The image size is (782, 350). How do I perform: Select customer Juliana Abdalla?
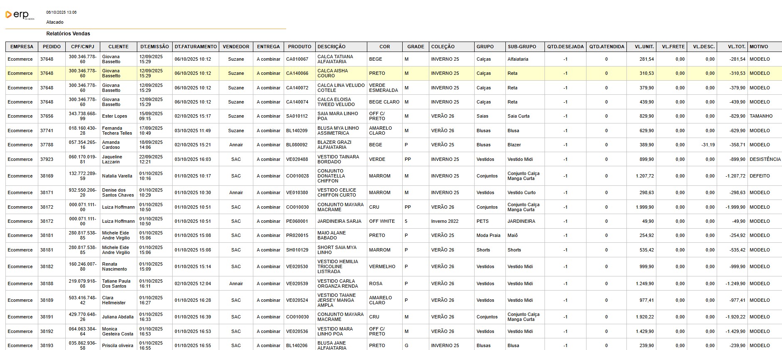click(118, 317)
